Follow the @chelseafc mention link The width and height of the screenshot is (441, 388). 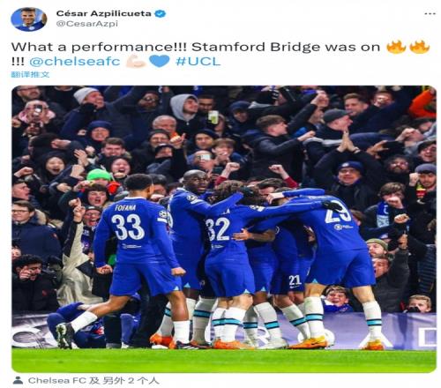(x=75, y=61)
